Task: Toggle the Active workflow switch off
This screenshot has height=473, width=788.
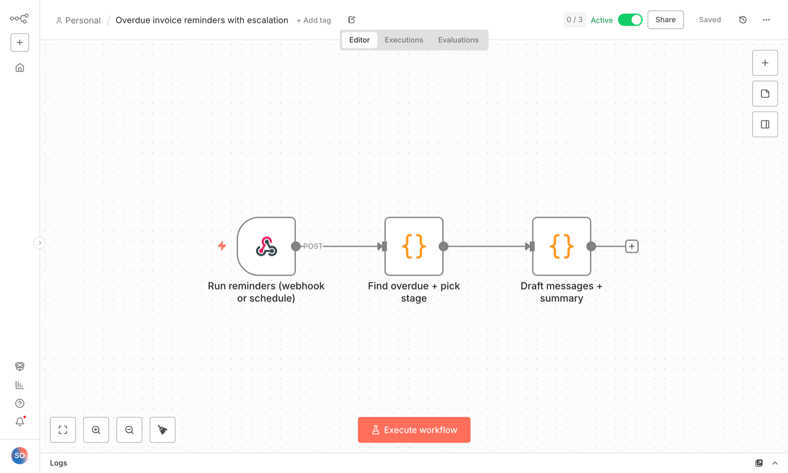Action: pos(630,20)
